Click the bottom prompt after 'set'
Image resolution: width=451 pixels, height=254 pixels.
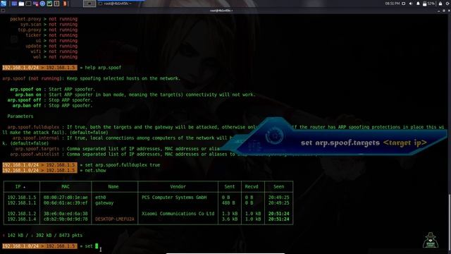tap(97, 246)
